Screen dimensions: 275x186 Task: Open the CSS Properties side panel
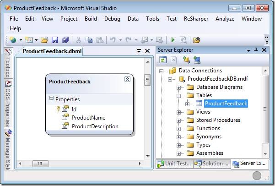pyautogui.click(x=8, y=104)
